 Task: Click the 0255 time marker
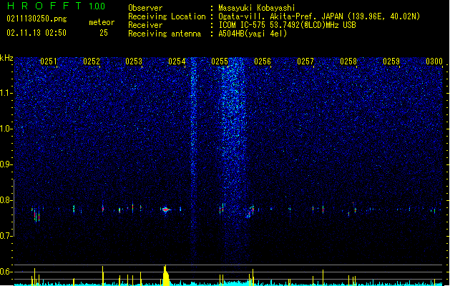pyautogui.click(x=220, y=61)
